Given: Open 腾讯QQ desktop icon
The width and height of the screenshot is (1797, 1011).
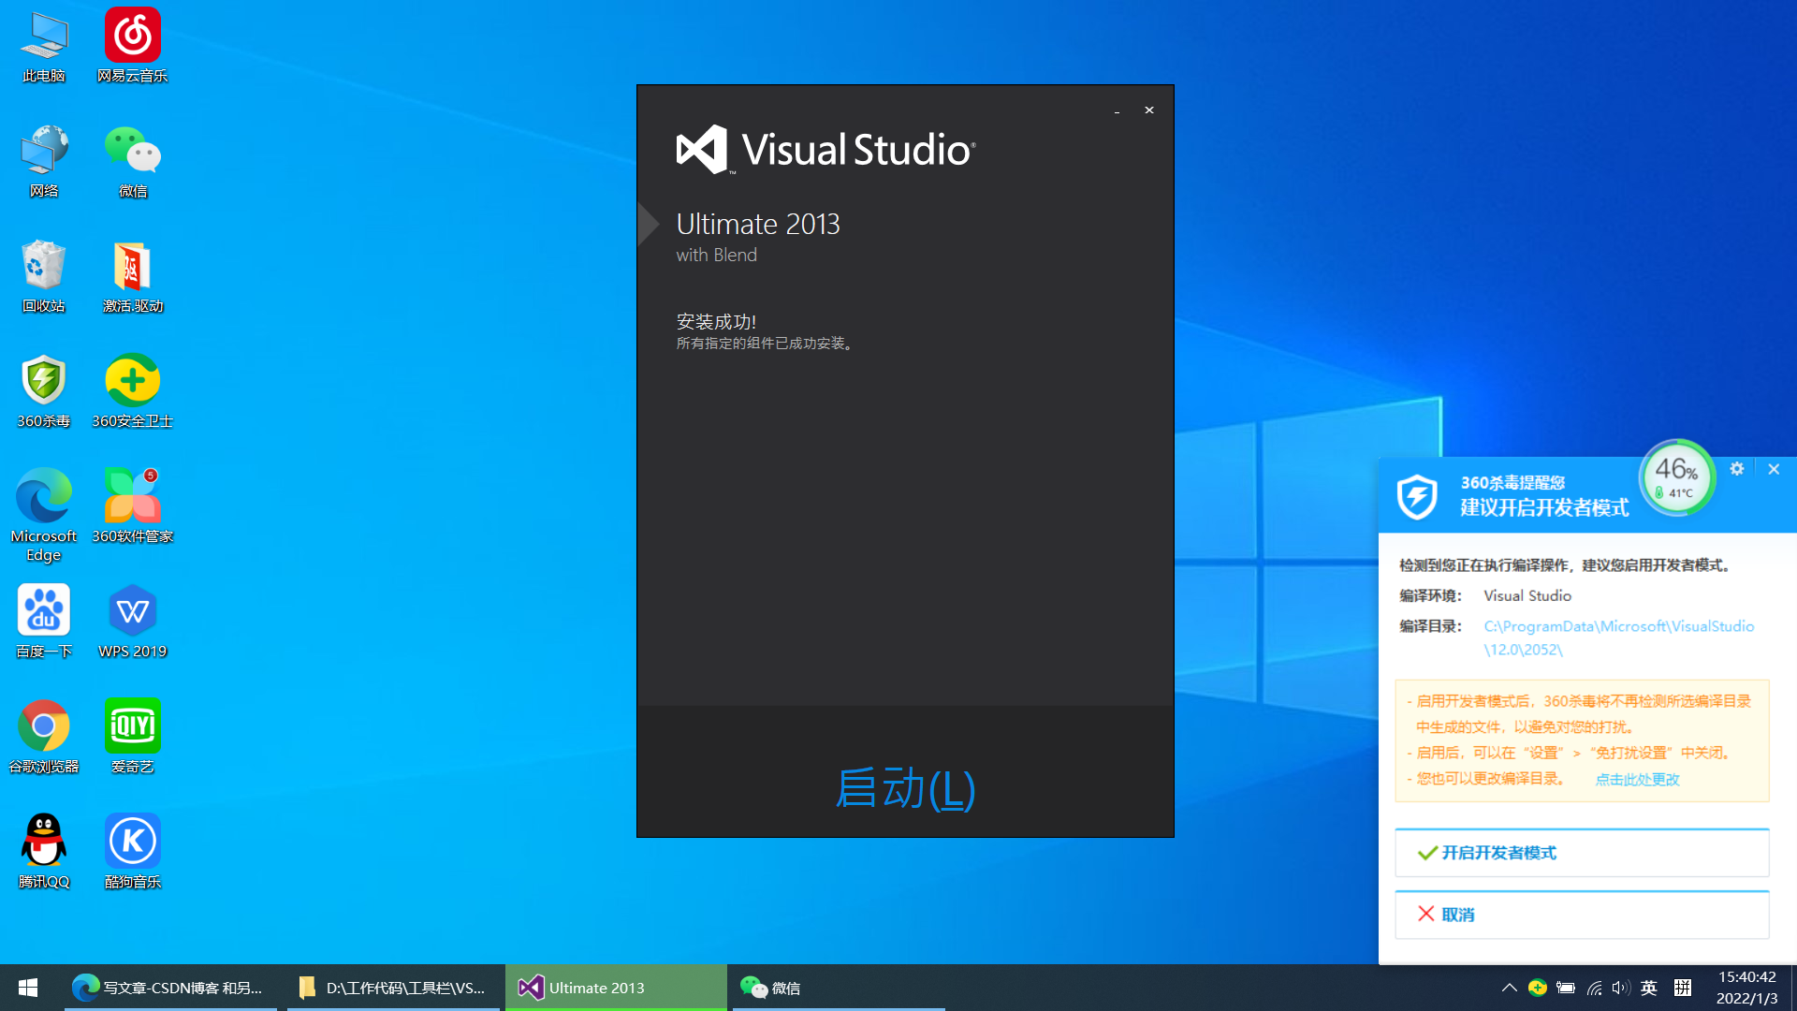Looking at the screenshot, I should (x=44, y=853).
